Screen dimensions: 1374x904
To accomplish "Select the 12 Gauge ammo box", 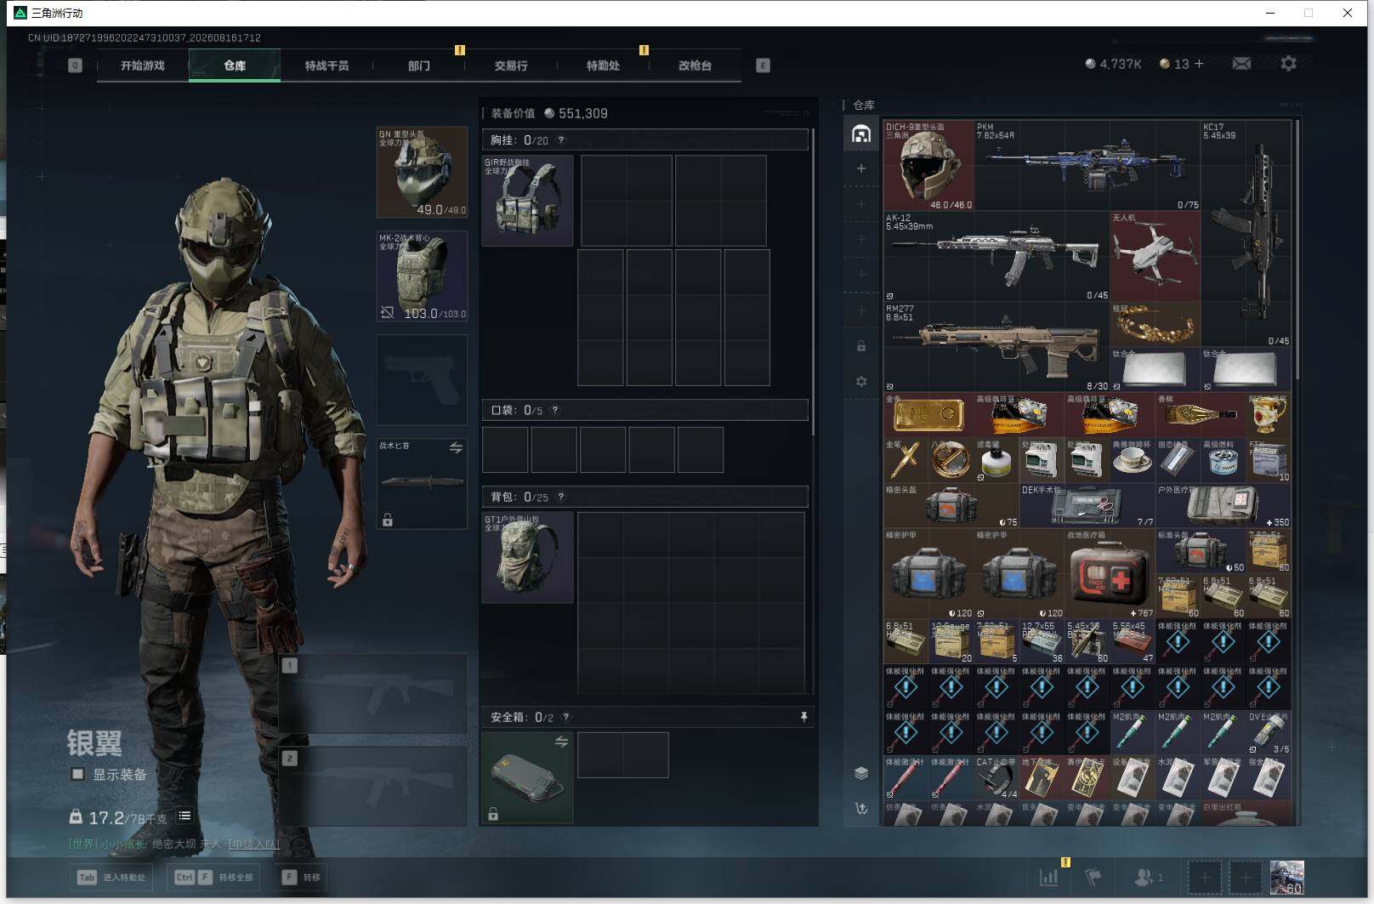I will click(x=951, y=642).
